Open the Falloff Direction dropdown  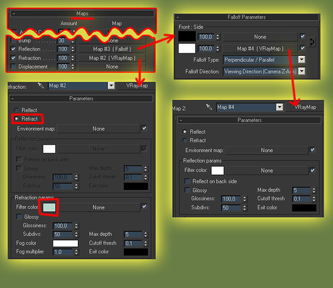[x=302, y=71]
